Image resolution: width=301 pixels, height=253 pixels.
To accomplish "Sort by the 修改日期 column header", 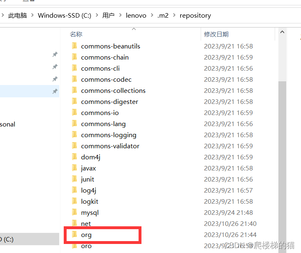I will [x=216, y=34].
